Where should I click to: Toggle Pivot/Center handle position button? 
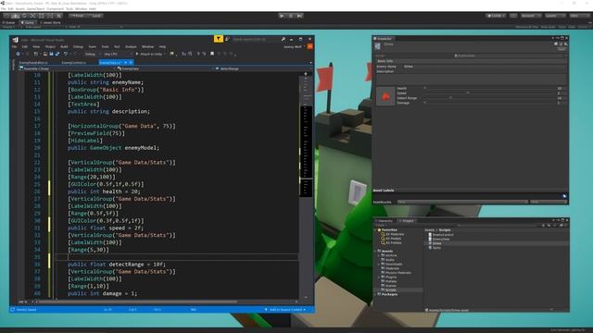78,16
